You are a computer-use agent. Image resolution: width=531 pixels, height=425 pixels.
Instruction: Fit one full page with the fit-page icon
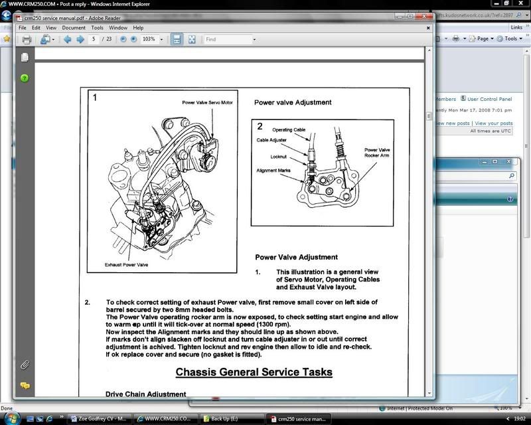click(x=192, y=39)
